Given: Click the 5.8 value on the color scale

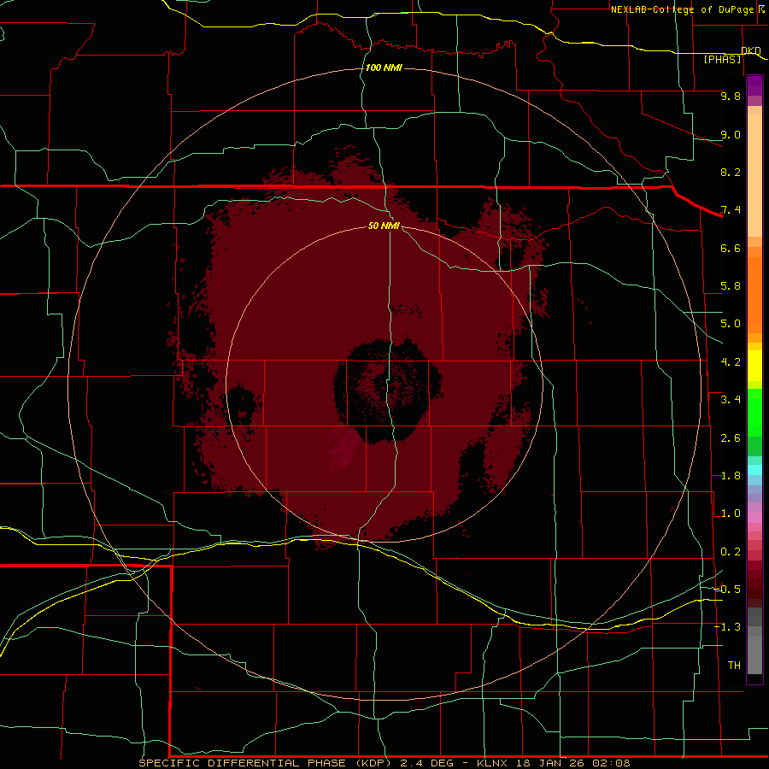Looking at the screenshot, I should click(731, 286).
